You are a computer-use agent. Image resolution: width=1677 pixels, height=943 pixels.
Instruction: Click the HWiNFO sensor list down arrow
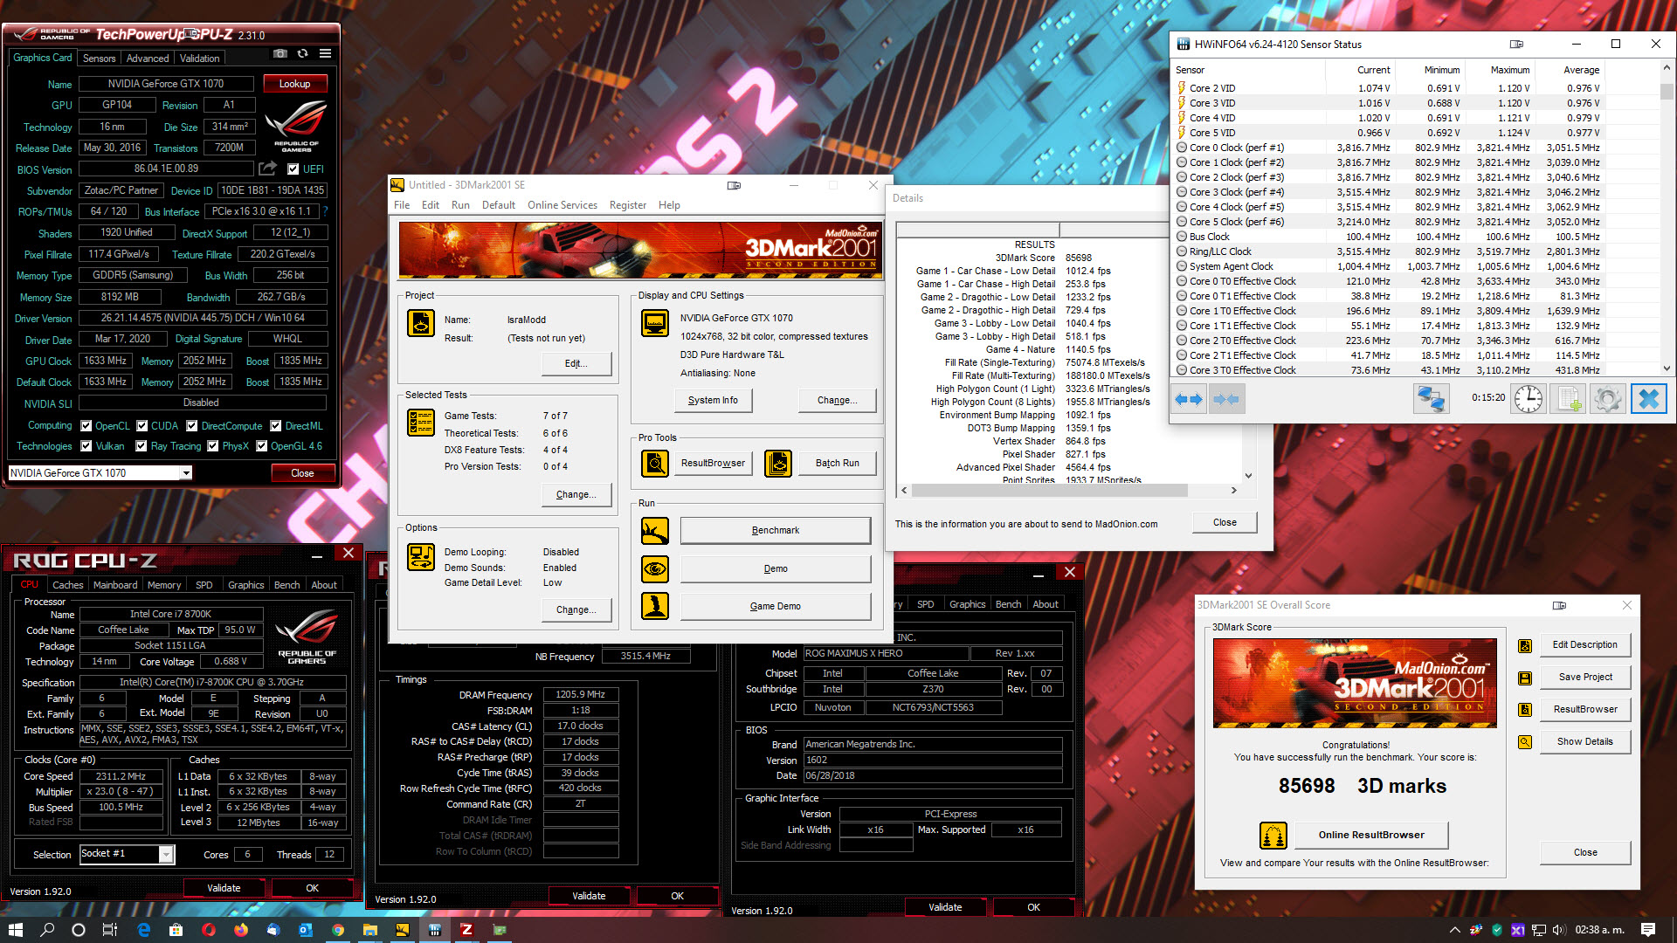coord(1667,369)
